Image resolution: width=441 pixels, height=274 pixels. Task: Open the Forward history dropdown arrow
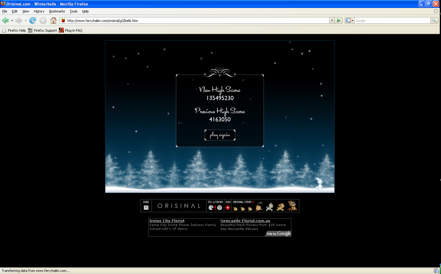click(26, 21)
